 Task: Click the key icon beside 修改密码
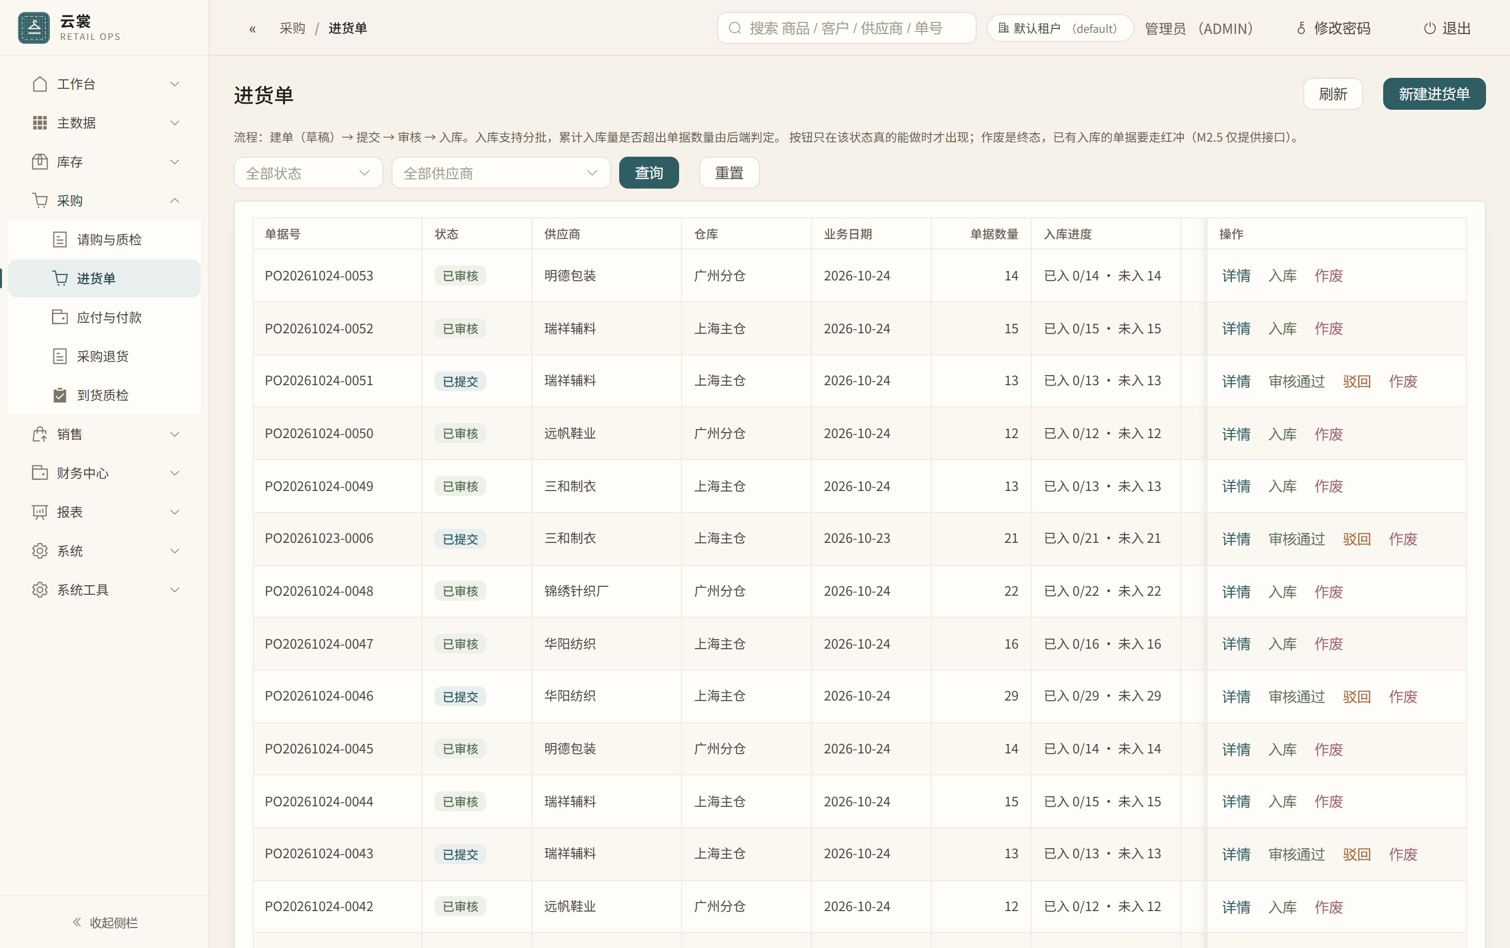pyautogui.click(x=1301, y=28)
